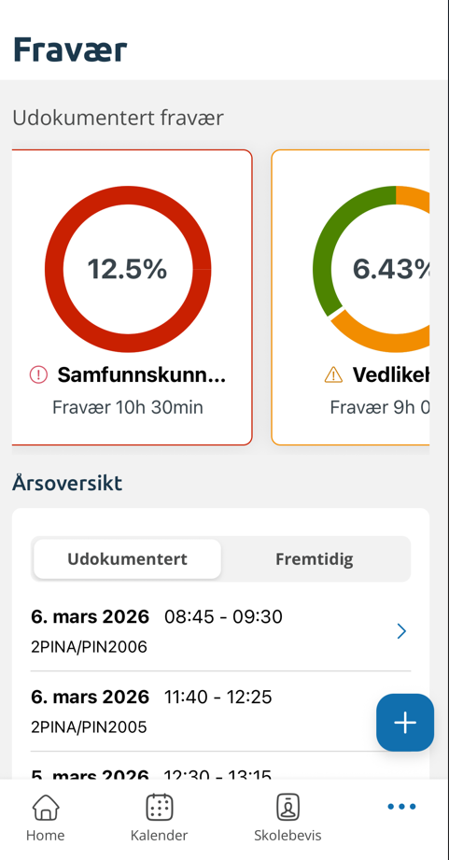
Task: Tap the green-orange 6.43% donut chart
Action: point(372,269)
